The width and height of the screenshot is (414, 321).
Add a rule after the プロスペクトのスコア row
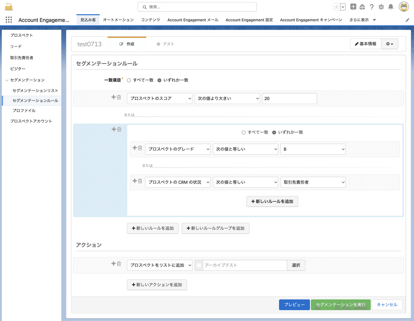coord(114,97)
